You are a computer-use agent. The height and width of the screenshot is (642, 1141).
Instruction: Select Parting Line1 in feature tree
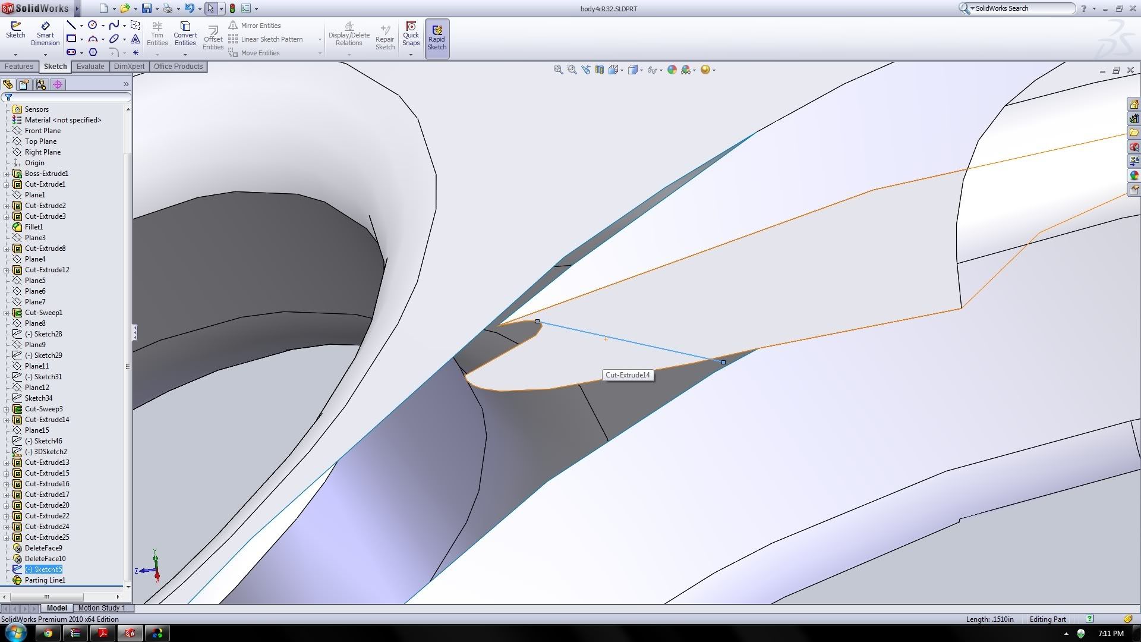pos(45,580)
